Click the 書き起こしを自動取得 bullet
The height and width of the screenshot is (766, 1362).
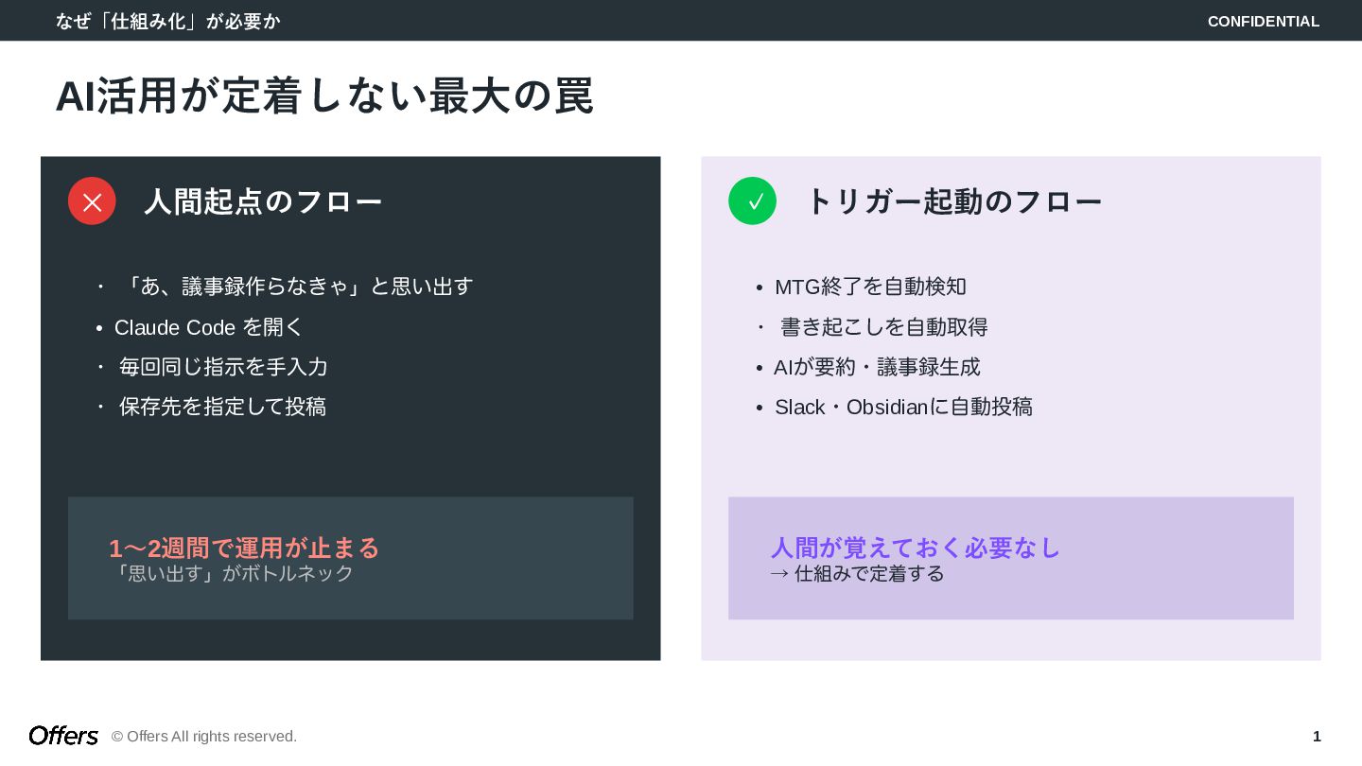(883, 327)
